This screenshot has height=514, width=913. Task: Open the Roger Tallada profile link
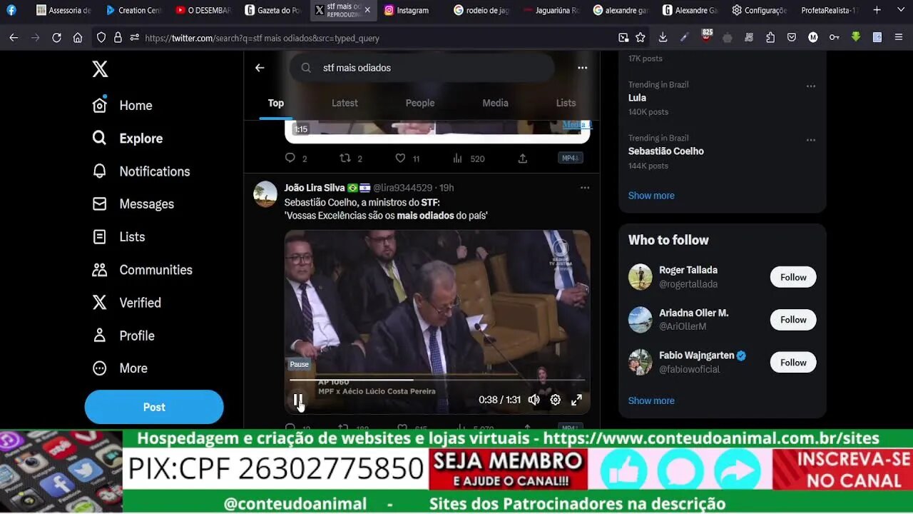[x=688, y=270]
